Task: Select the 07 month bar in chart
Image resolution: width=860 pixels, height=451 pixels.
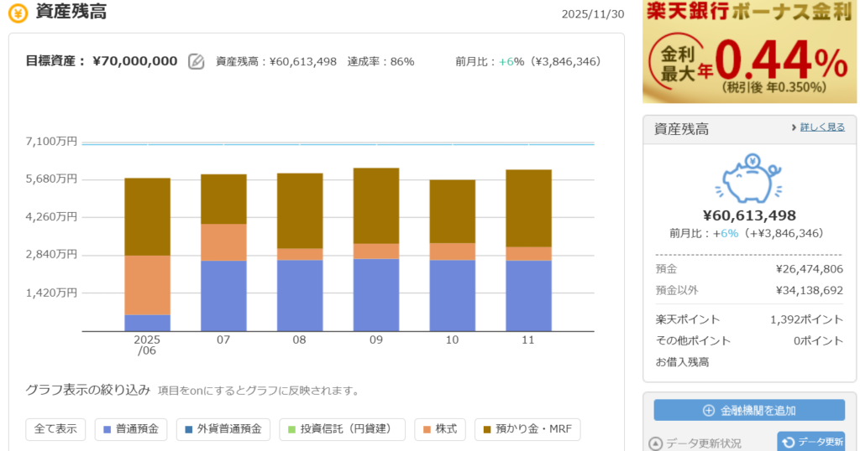Action: pyautogui.click(x=223, y=251)
